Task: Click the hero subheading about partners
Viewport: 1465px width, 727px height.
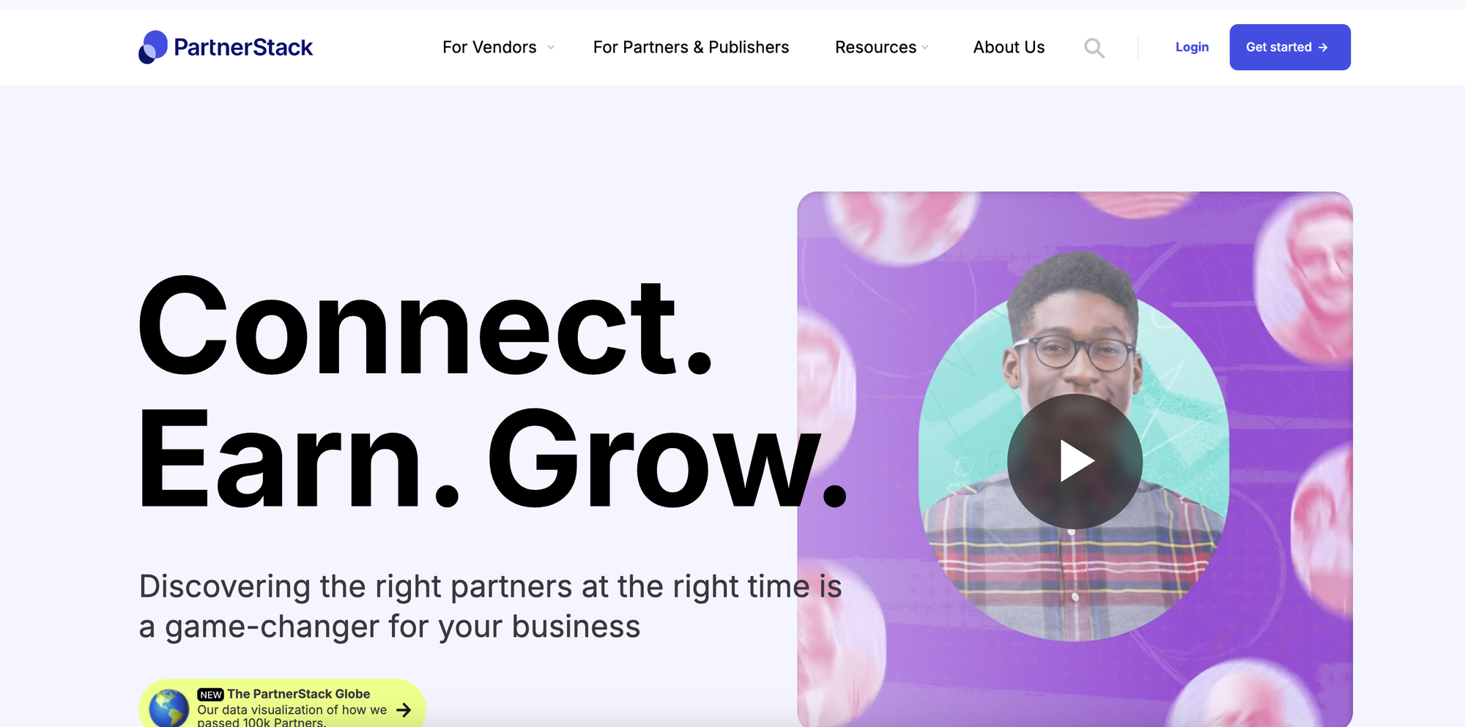Action: click(x=490, y=606)
